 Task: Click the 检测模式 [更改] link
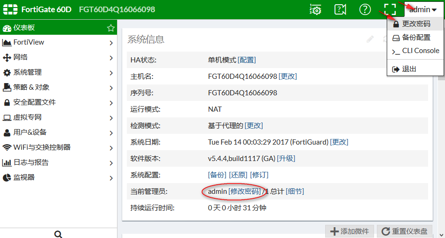254,125
